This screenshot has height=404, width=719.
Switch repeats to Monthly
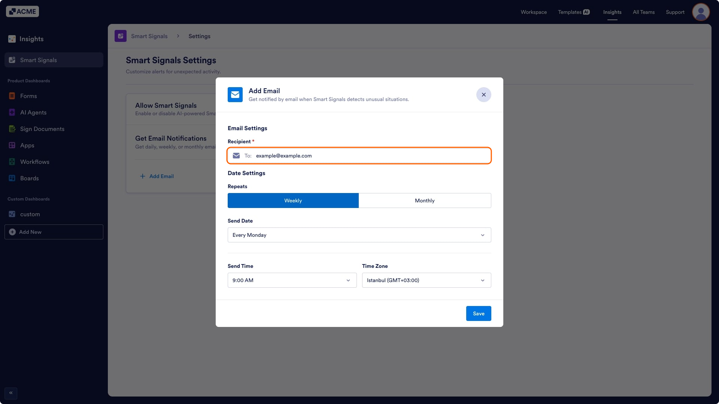(425, 201)
